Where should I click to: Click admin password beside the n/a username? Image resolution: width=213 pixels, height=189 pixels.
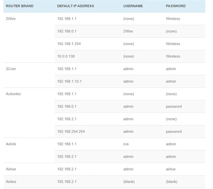pos(171,144)
